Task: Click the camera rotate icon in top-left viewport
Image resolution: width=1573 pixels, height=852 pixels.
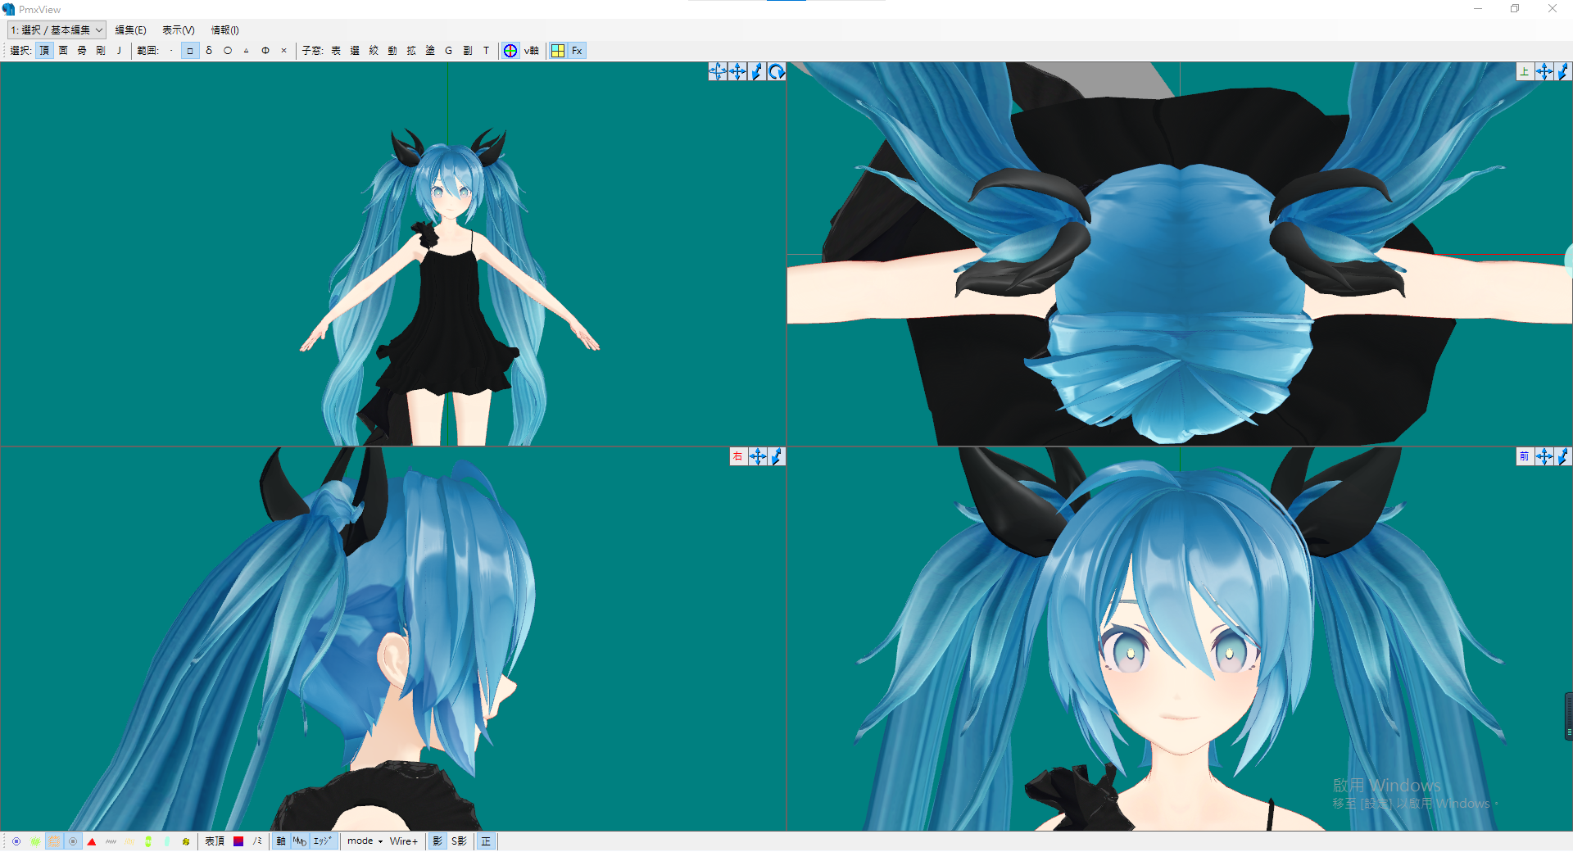Action: point(777,71)
